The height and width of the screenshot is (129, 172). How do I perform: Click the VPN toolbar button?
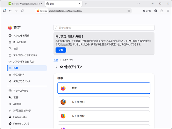pos(147,11)
